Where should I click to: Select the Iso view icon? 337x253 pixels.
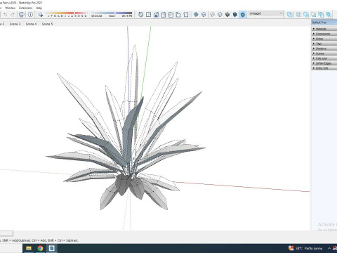(141, 15)
